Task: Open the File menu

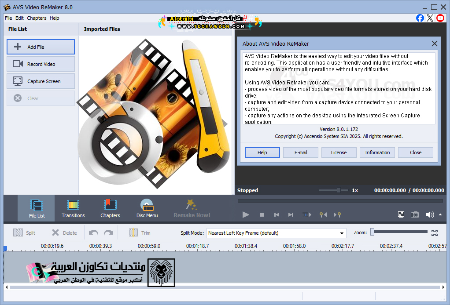Action: click(8, 18)
